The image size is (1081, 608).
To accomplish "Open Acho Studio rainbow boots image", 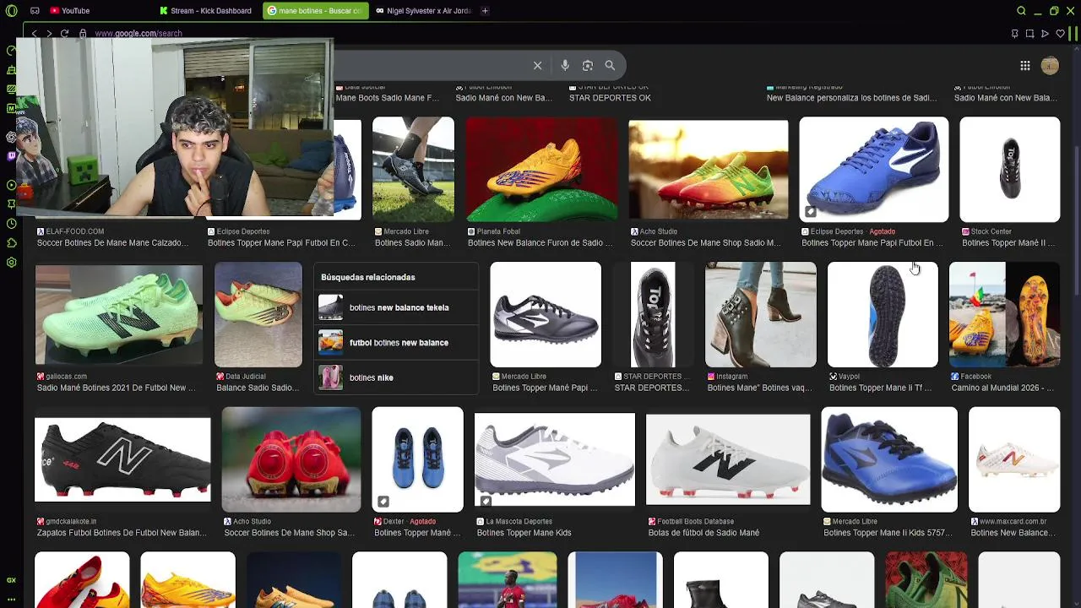I will 708,170.
